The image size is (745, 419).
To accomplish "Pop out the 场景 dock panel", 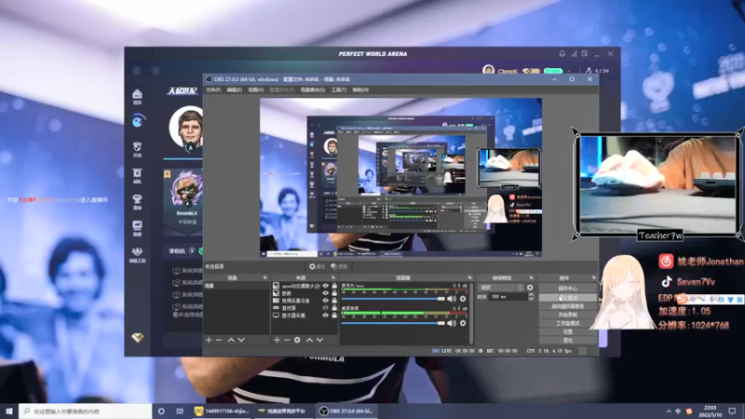I will click(x=265, y=277).
